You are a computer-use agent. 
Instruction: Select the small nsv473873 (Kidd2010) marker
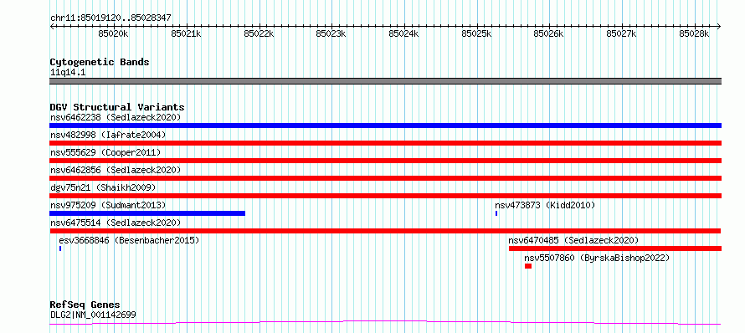pos(496,213)
